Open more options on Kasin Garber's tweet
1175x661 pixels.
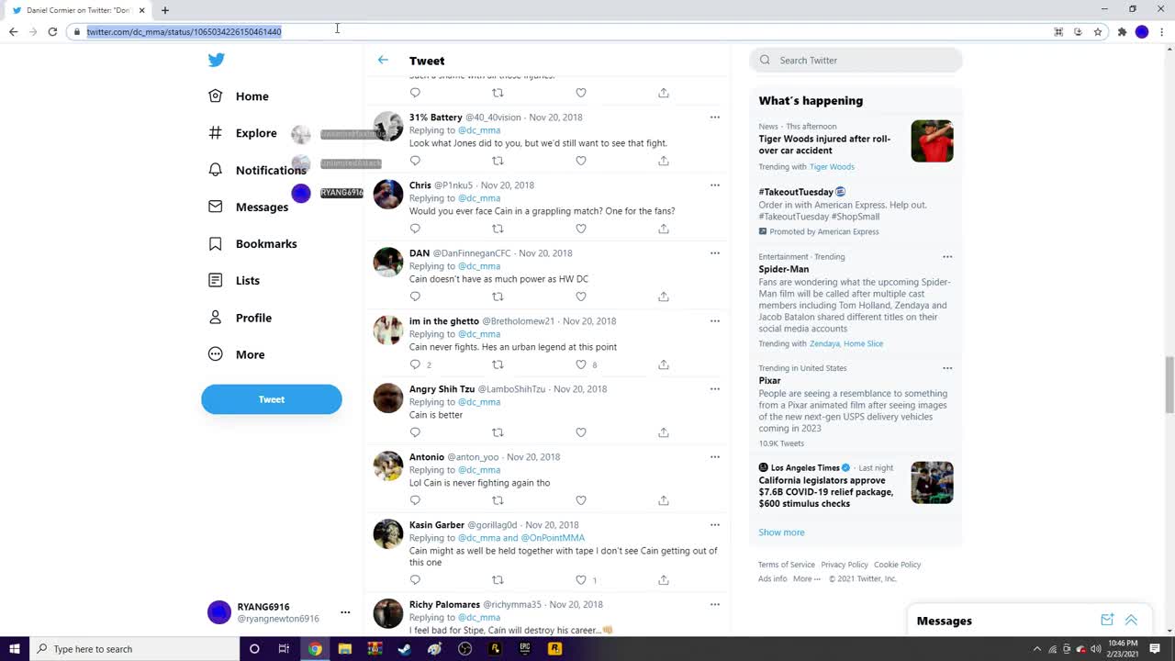click(714, 525)
